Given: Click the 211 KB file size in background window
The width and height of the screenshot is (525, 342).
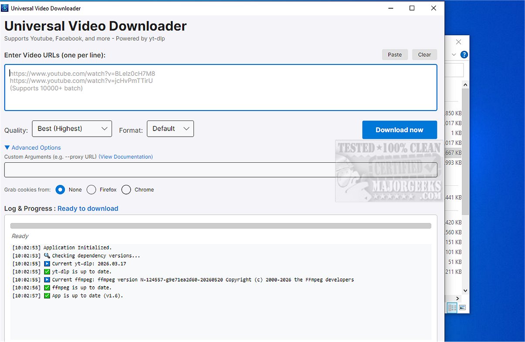Looking at the screenshot, I should pyautogui.click(x=453, y=272).
